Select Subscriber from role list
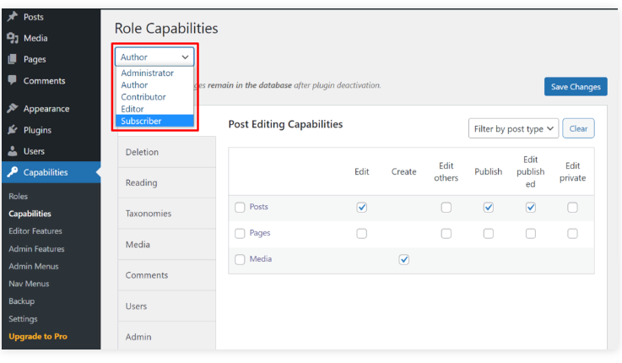 (154, 121)
